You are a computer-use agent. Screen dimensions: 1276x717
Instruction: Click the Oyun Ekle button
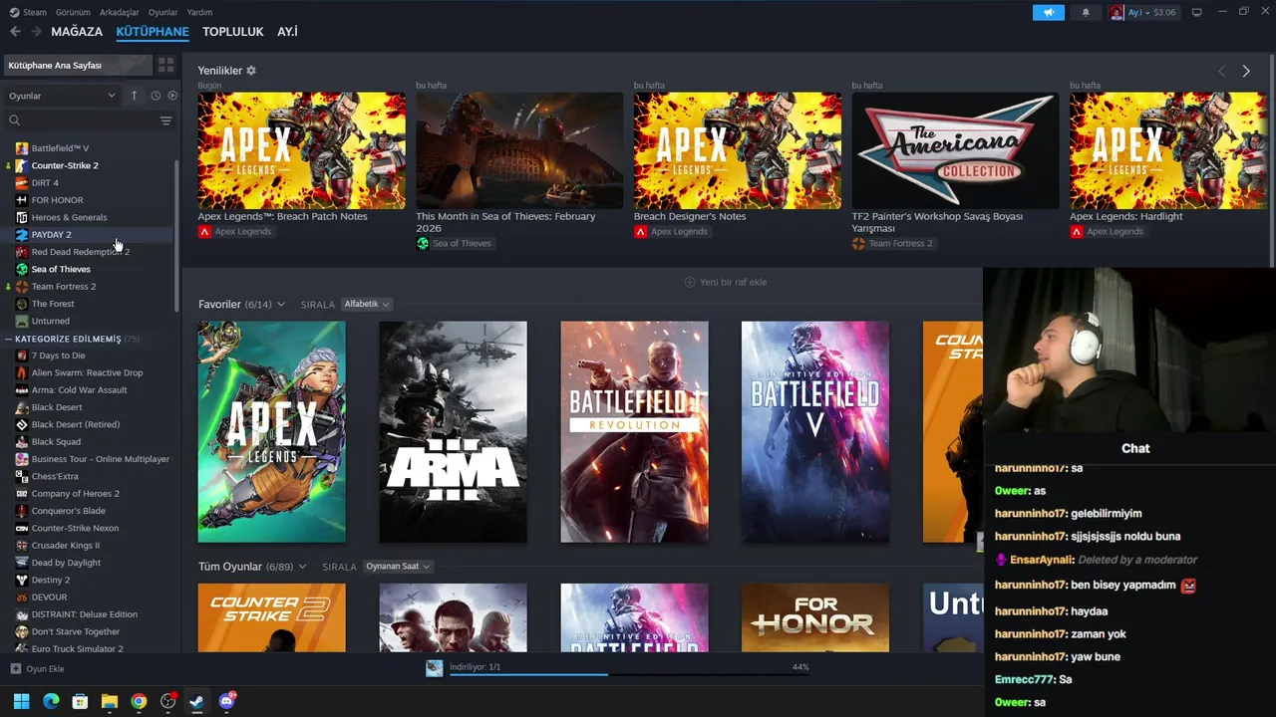click(38, 669)
